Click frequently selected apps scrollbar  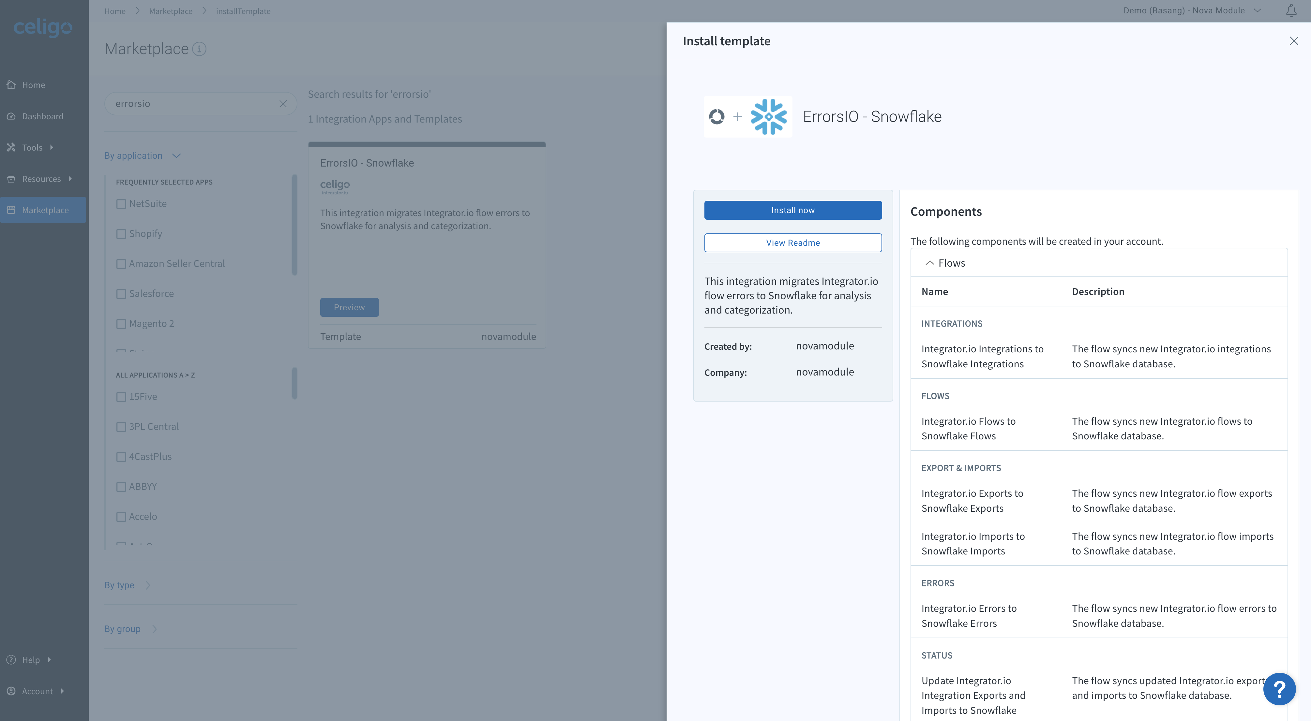pyautogui.click(x=294, y=224)
